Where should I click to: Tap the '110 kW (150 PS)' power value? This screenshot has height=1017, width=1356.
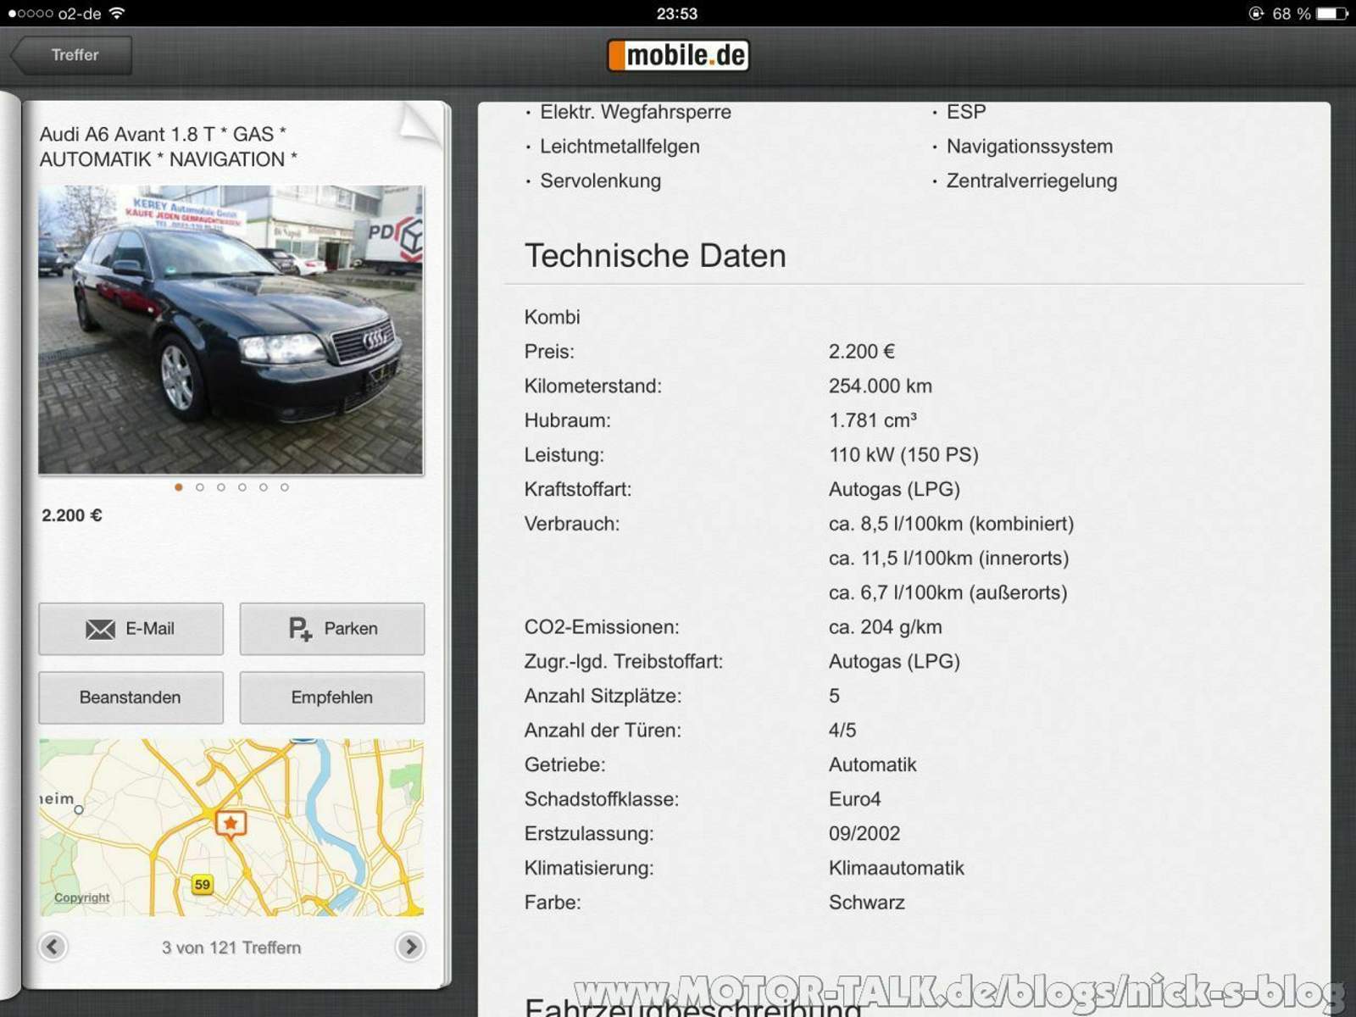[x=903, y=455]
